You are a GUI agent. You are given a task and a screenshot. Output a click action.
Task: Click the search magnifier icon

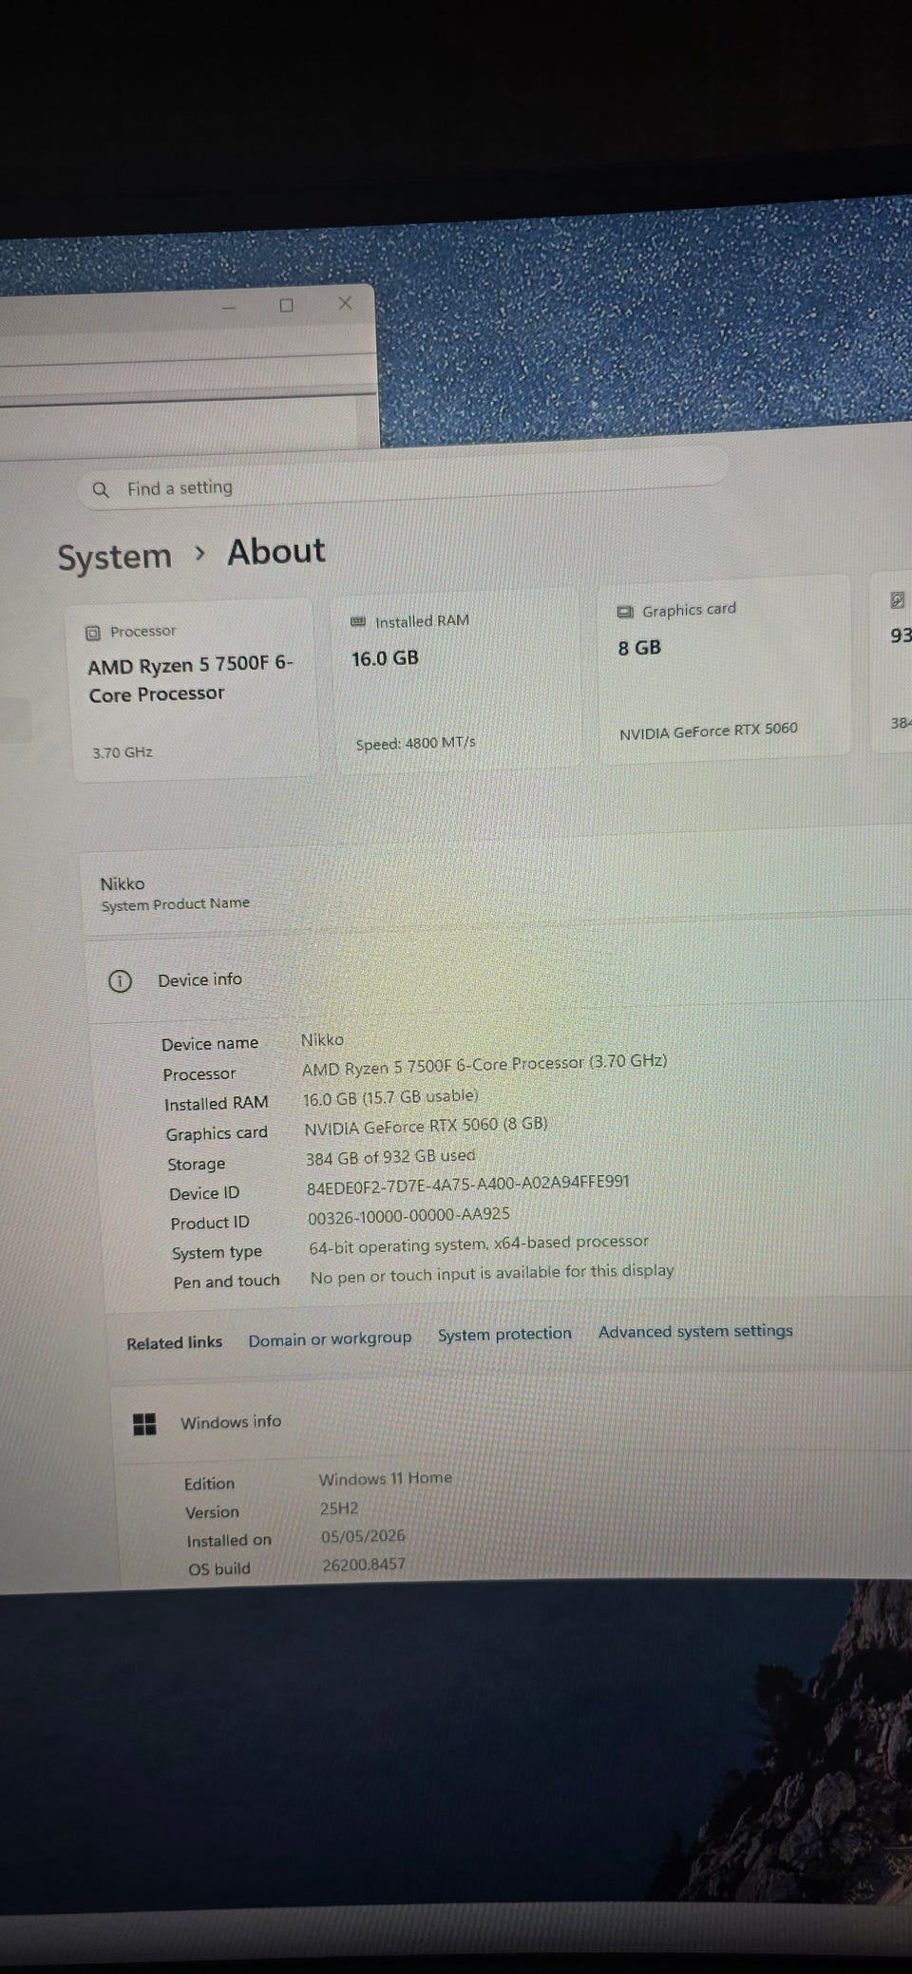[101, 490]
